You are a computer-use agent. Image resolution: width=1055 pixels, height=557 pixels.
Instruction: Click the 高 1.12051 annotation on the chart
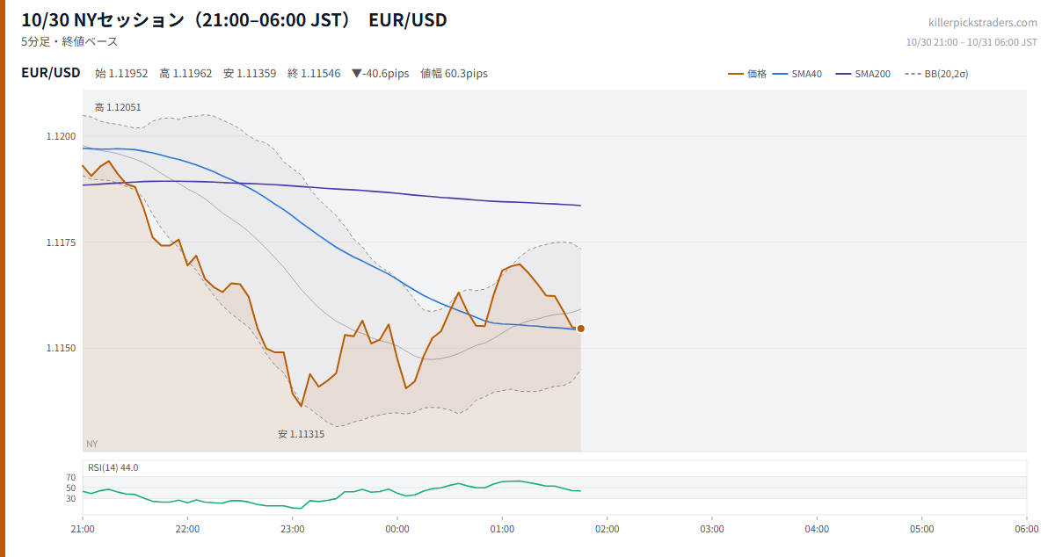click(x=118, y=107)
